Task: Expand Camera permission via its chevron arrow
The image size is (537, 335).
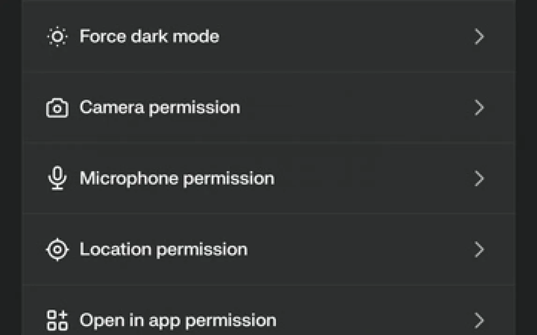Action: (x=479, y=108)
